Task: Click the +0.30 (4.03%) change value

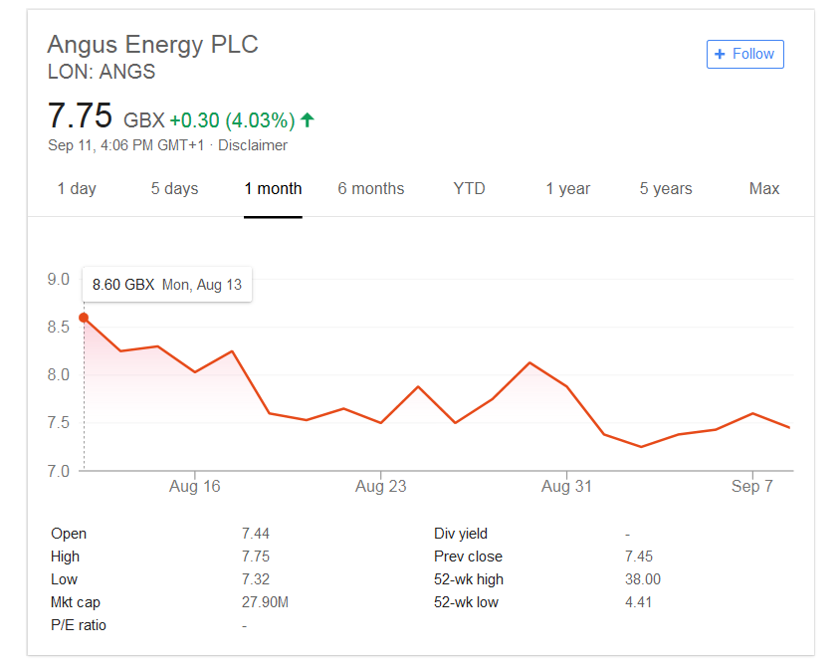Action: click(x=232, y=120)
